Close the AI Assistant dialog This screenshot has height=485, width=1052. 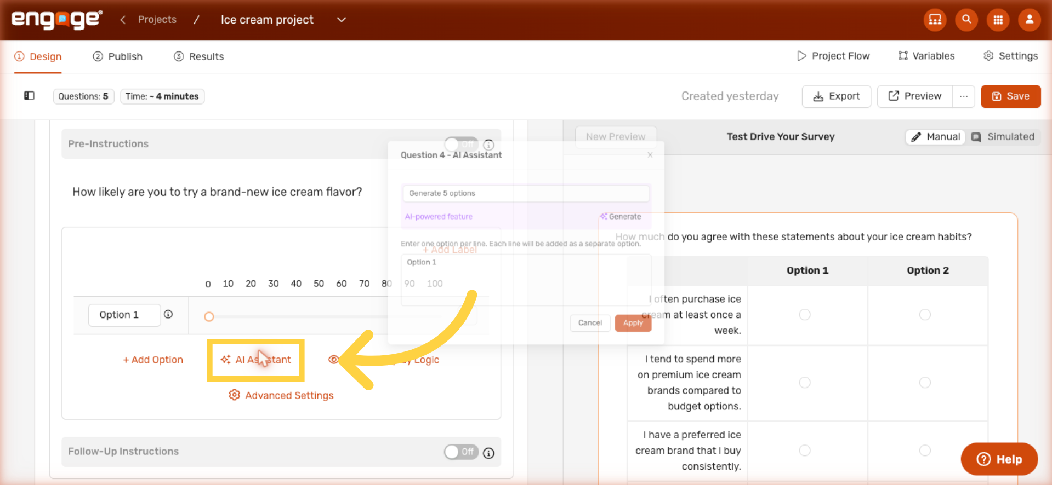650,155
